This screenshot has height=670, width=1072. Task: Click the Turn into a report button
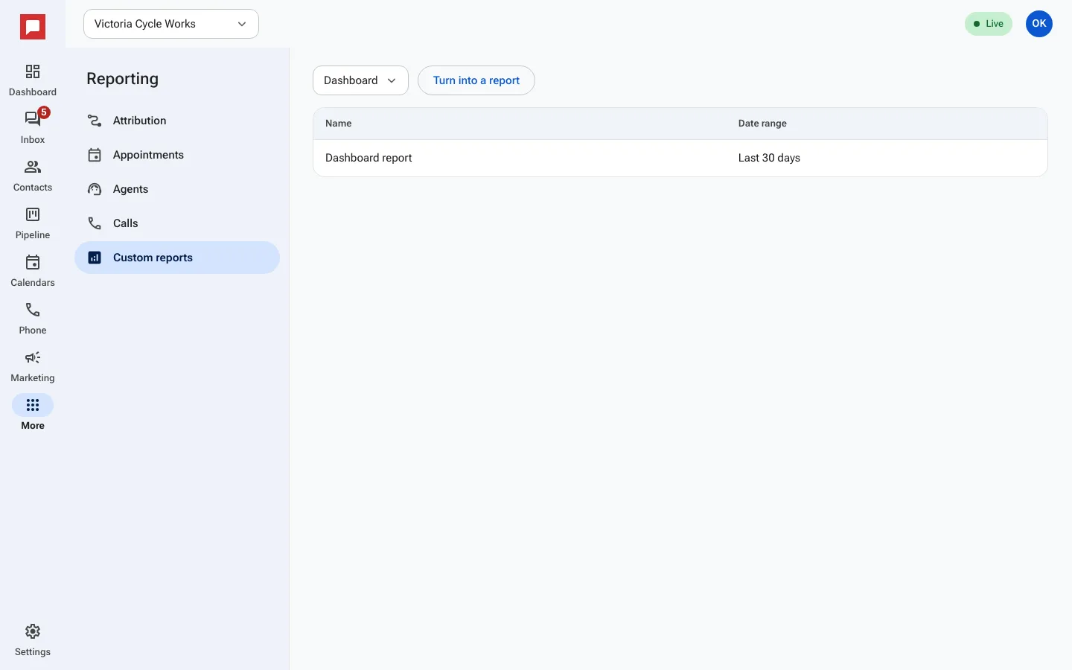(x=476, y=80)
